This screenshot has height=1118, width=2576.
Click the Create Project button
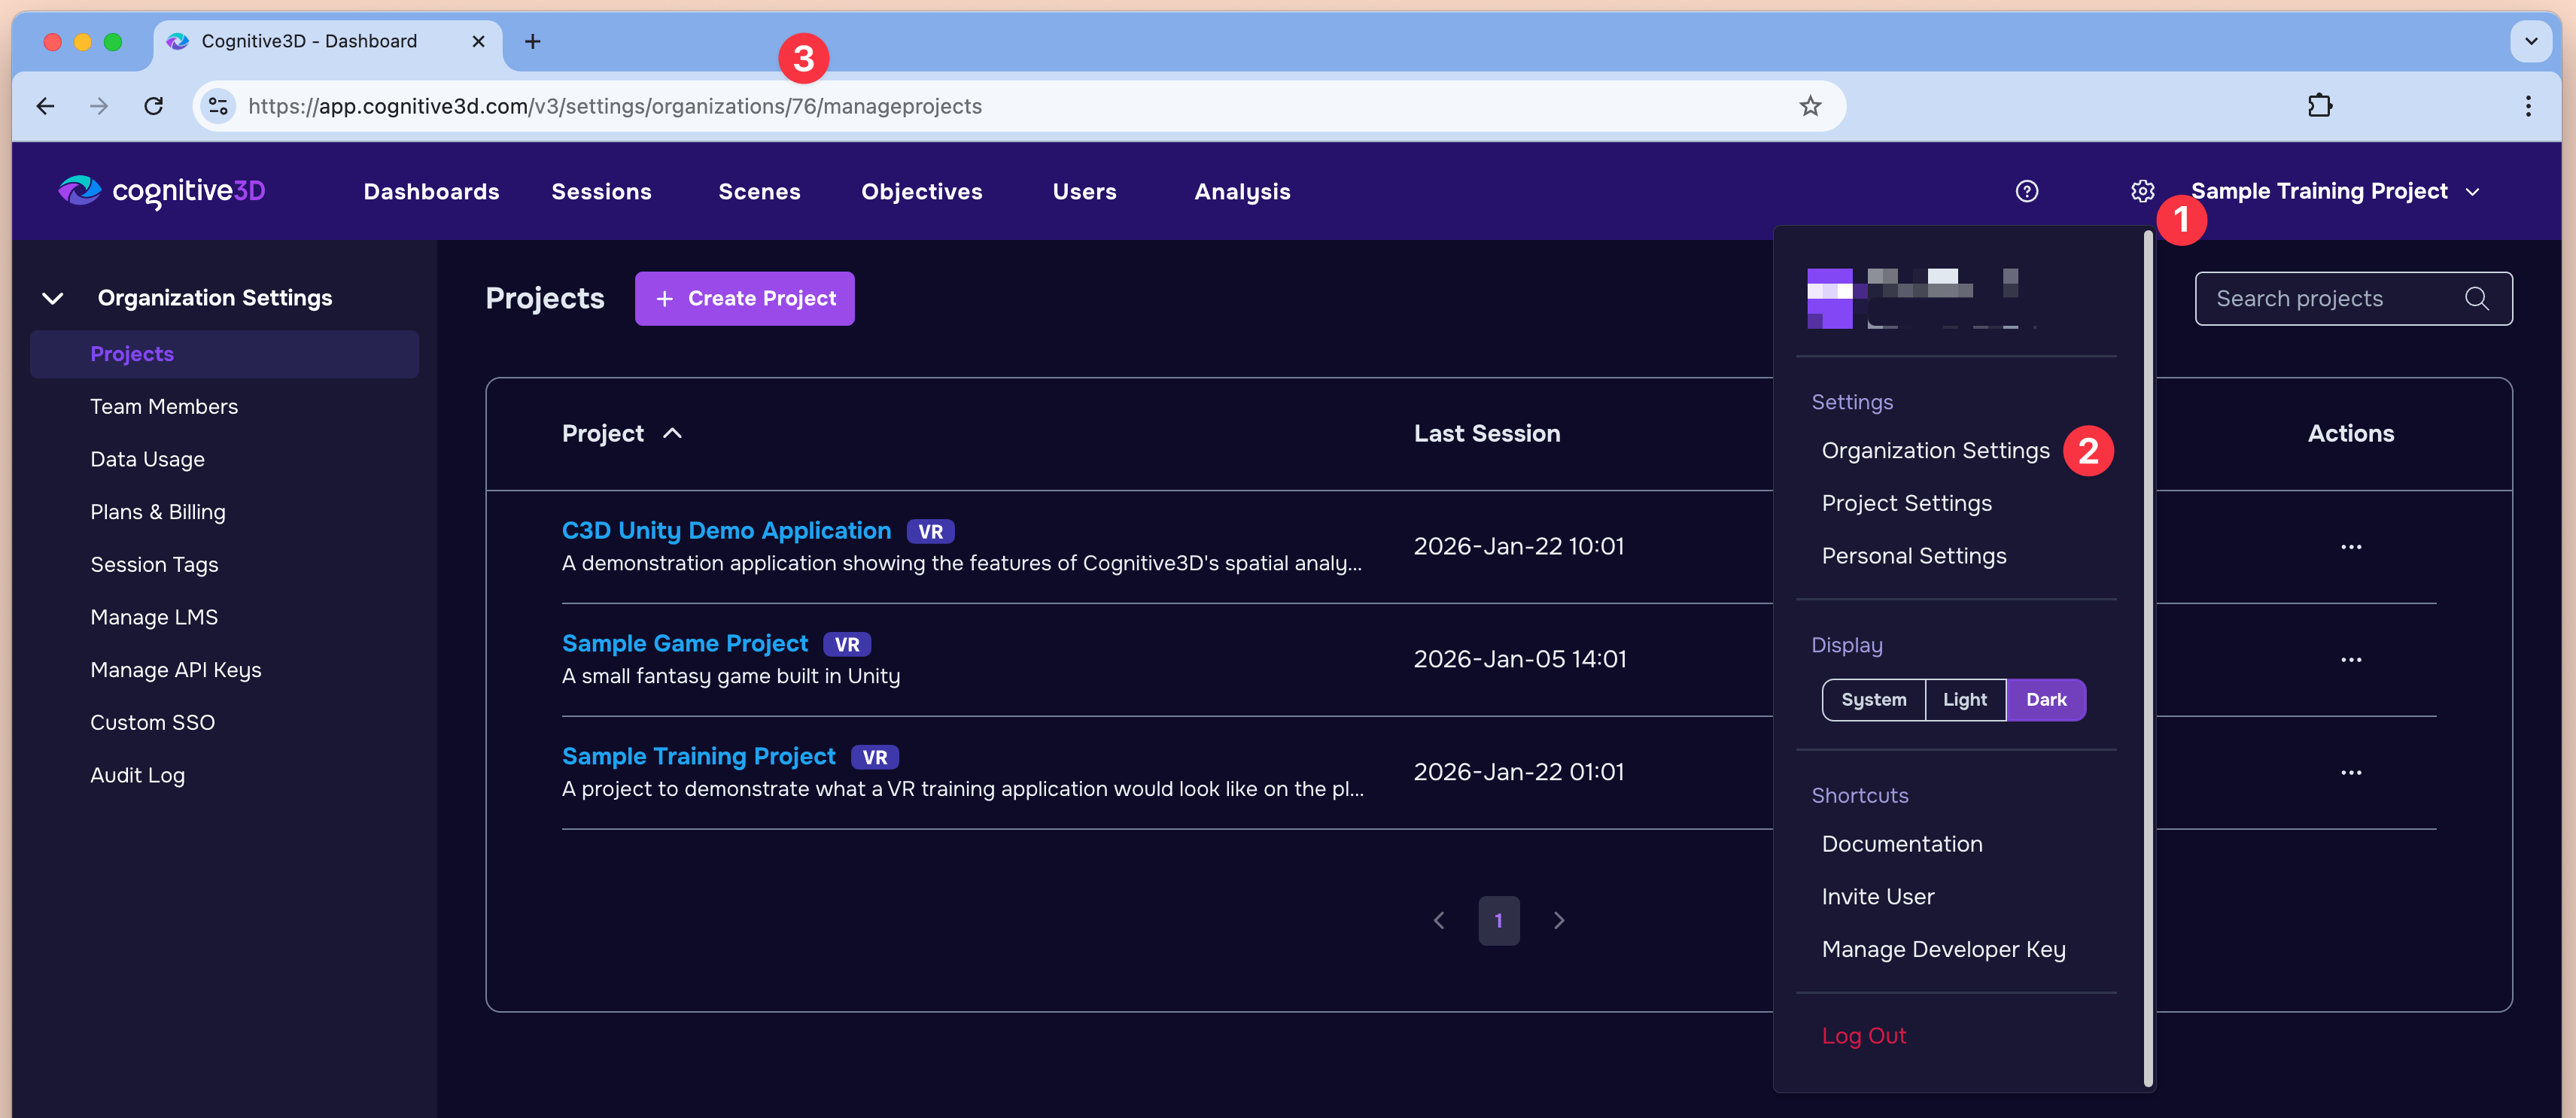pos(744,298)
